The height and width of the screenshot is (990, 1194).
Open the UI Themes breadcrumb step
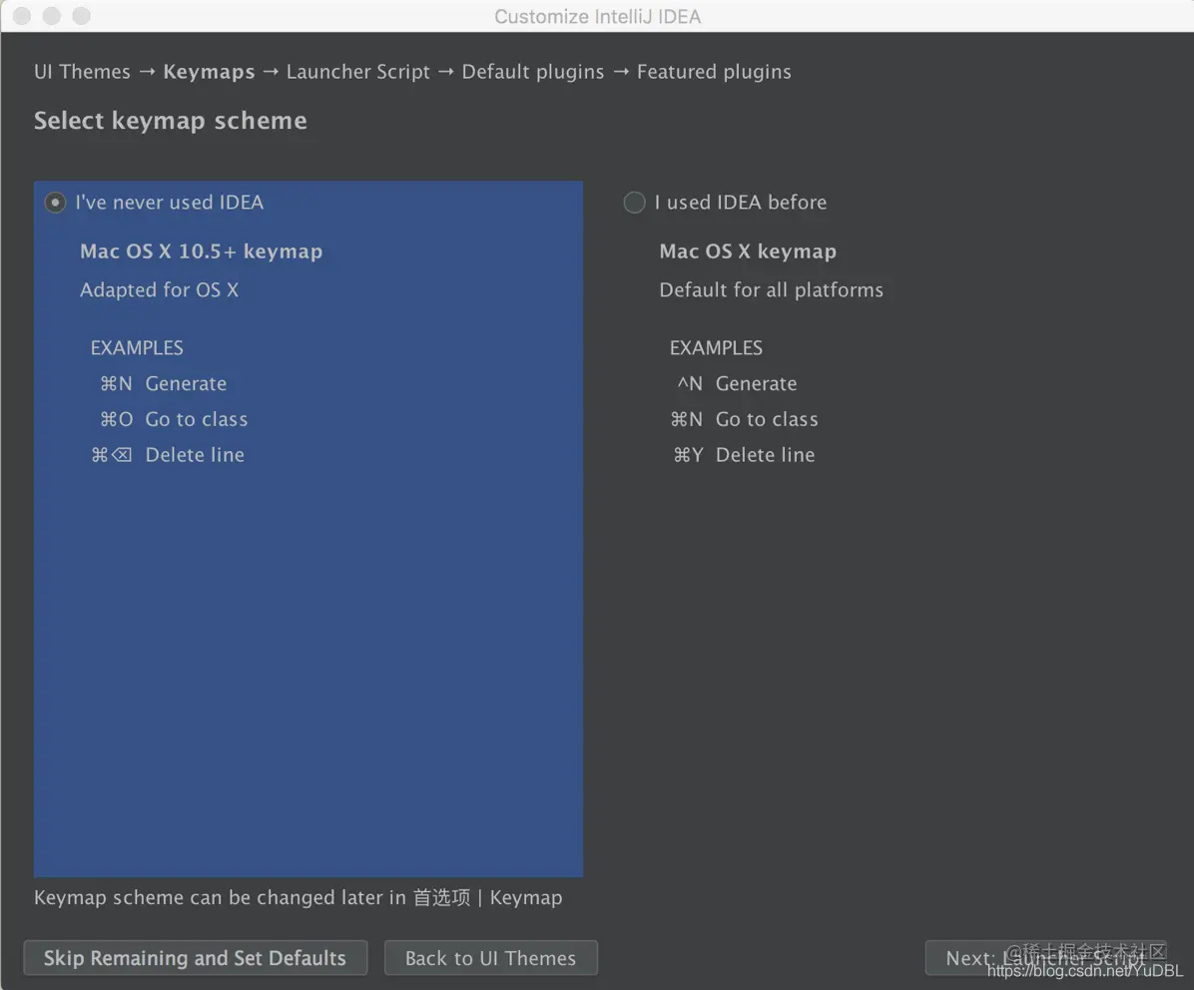pos(82,72)
